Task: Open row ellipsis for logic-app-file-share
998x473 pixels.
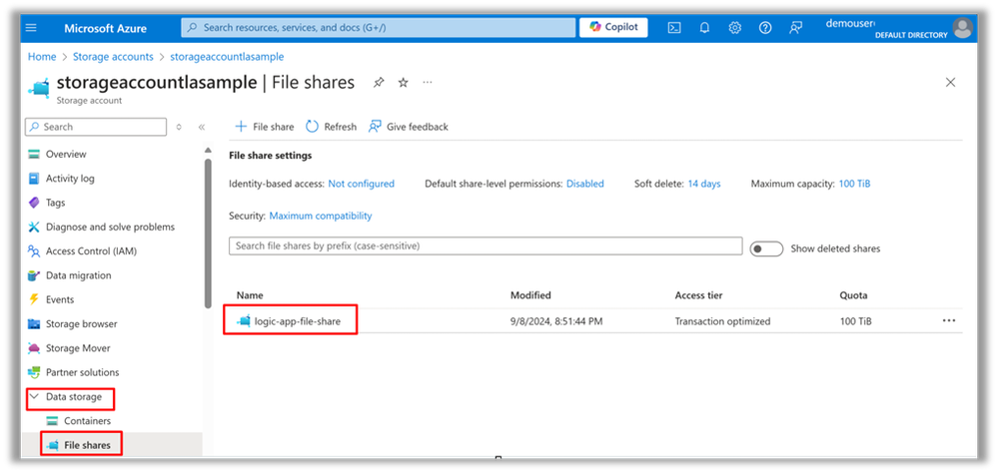Action: (x=949, y=321)
